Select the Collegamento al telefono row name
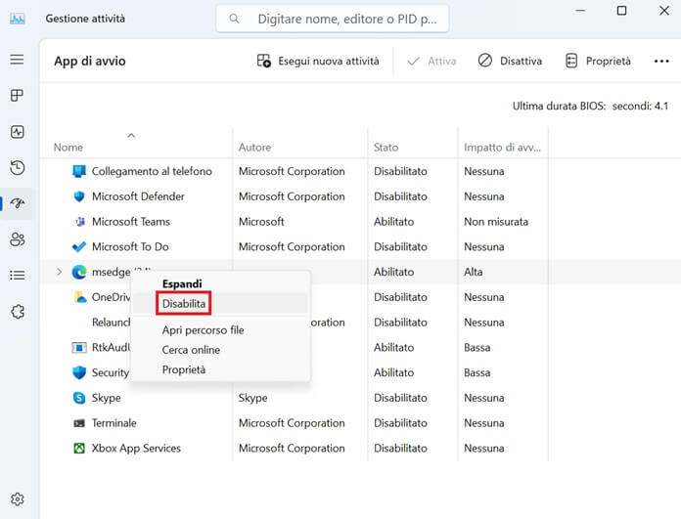Screen dimensions: 681x519 pos(152,171)
